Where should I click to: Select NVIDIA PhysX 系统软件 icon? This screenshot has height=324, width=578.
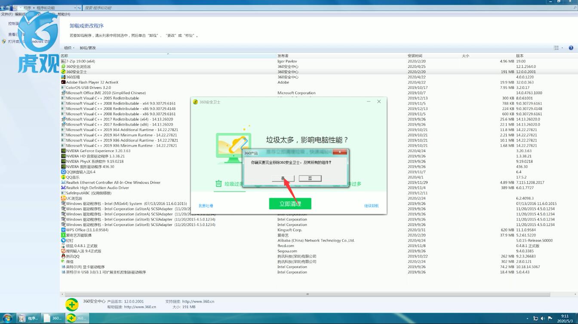63,161
